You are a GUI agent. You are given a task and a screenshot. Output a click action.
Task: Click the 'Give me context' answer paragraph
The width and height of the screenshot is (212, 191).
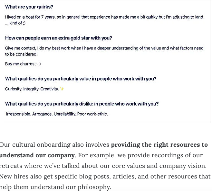pos(104,51)
